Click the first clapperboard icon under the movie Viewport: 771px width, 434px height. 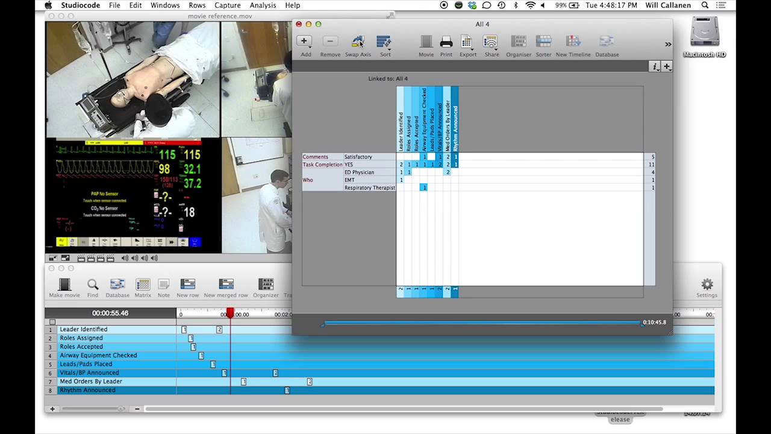click(x=82, y=258)
